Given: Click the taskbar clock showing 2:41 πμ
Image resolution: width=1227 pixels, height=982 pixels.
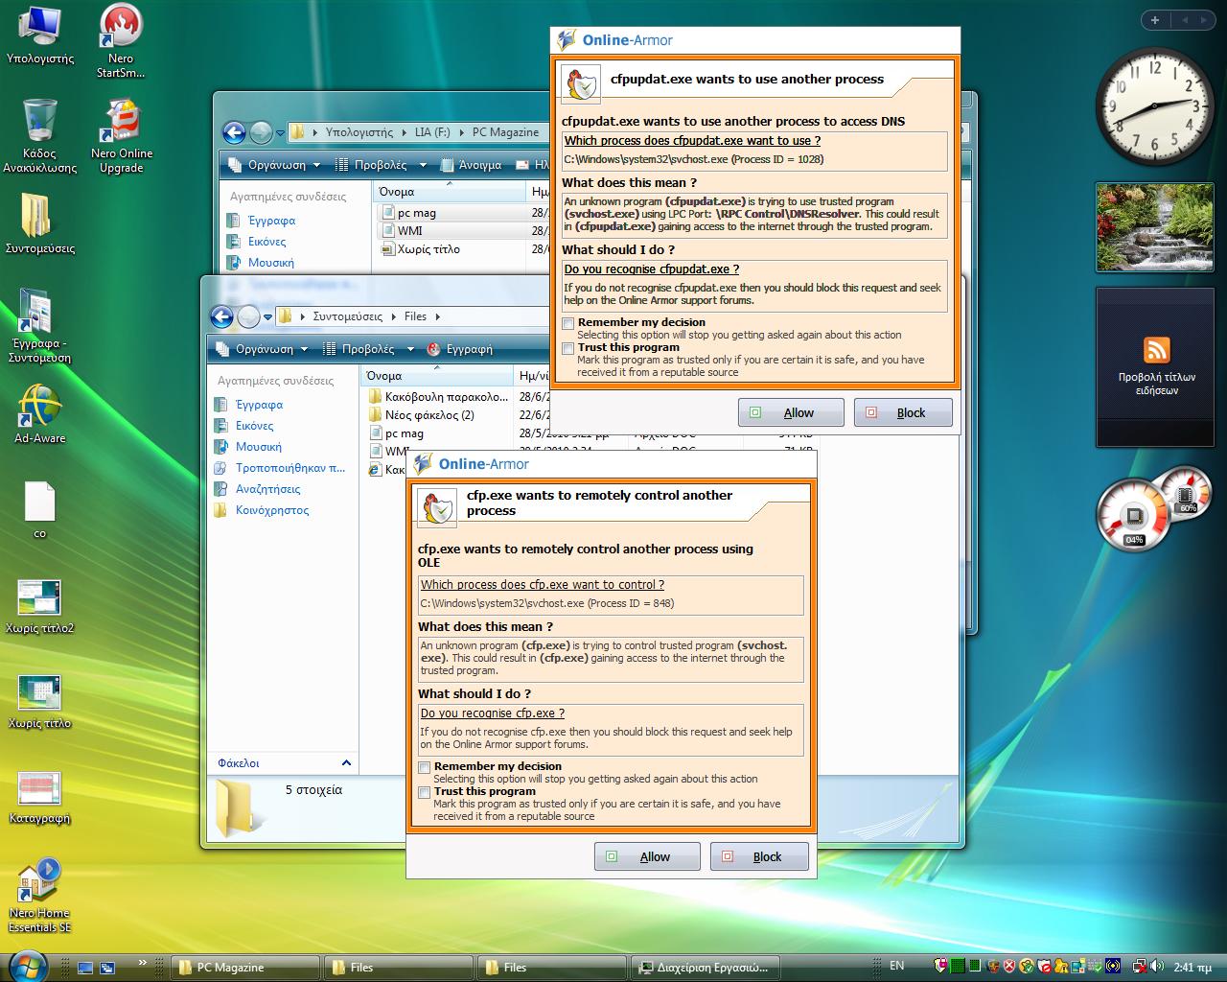Looking at the screenshot, I should click(1193, 967).
